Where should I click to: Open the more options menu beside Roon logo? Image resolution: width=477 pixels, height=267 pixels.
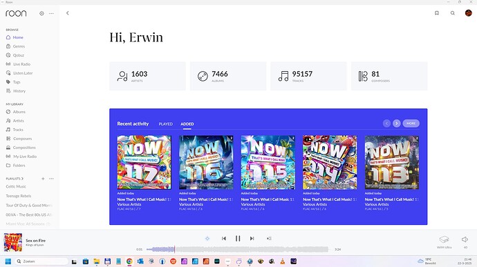pos(51,13)
